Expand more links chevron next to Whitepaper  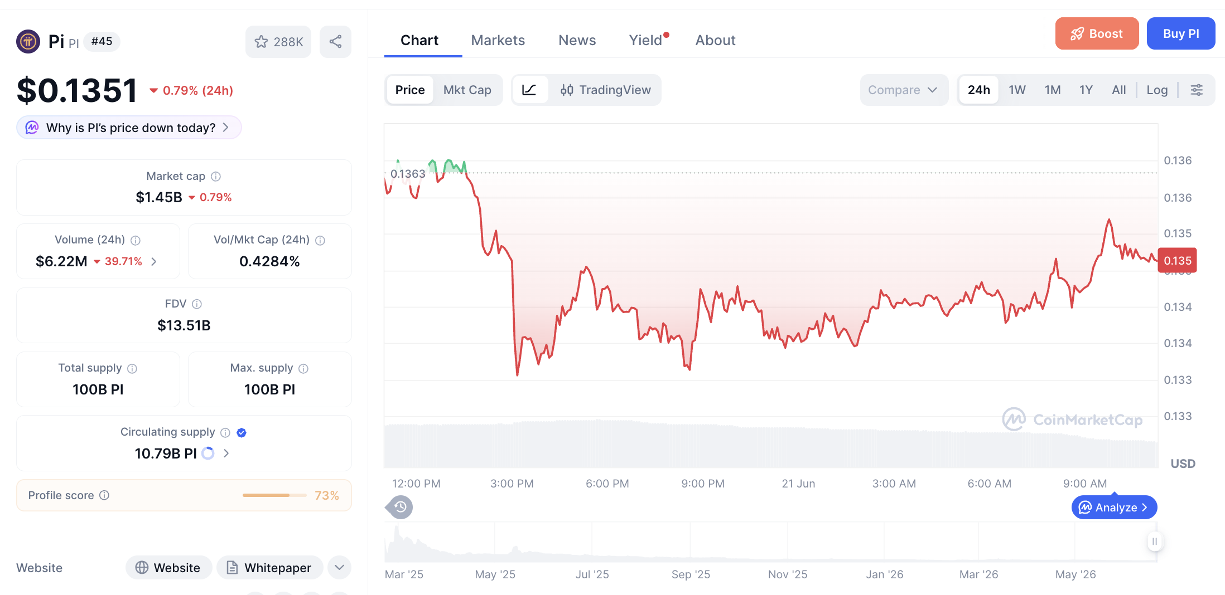339,568
